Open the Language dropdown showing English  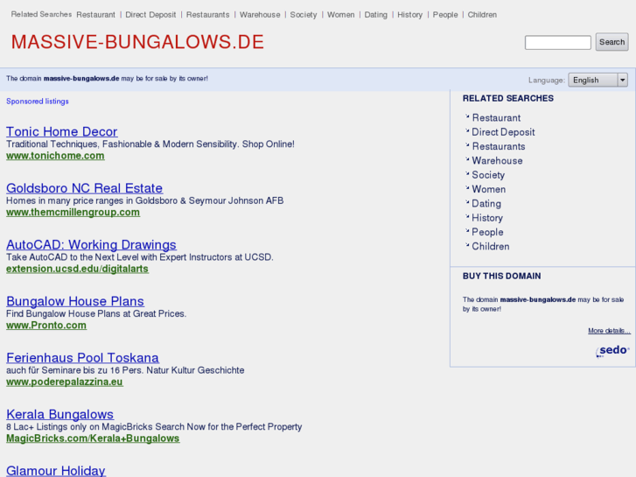[598, 80]
